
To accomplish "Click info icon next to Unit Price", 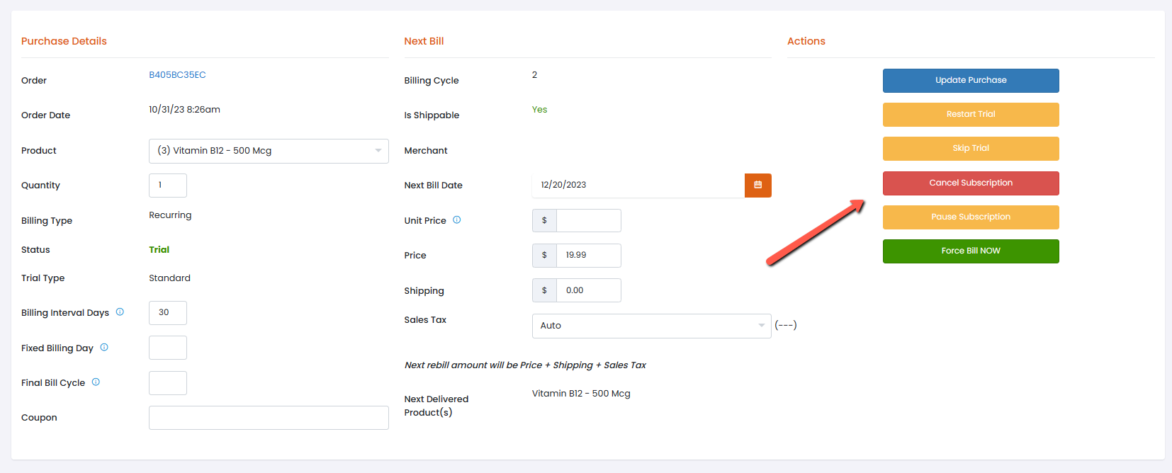I will tap(456, 220).
